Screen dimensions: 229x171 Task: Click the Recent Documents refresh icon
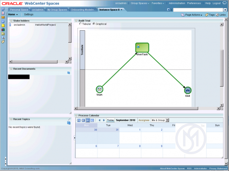point(69,73)
